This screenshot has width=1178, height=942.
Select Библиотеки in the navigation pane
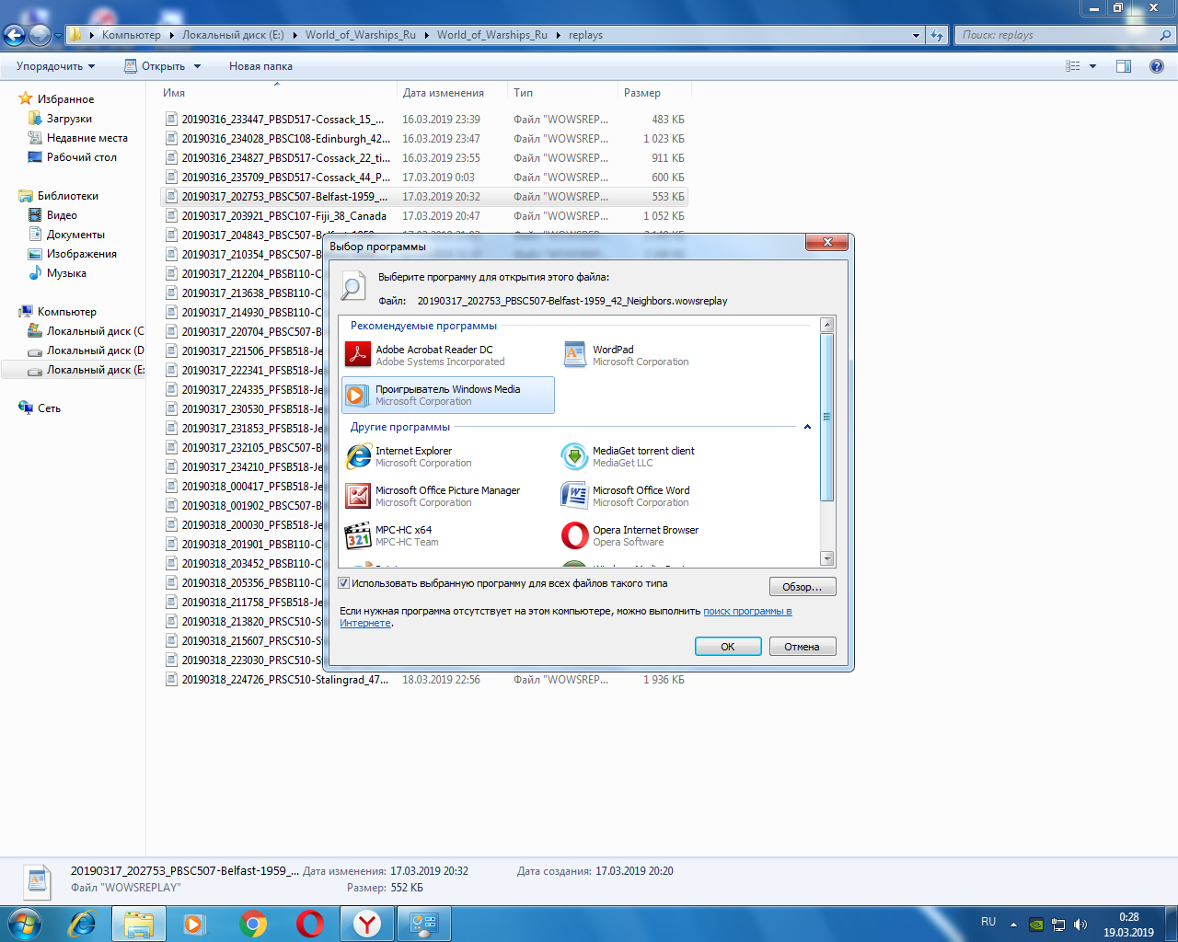point(68,196)
